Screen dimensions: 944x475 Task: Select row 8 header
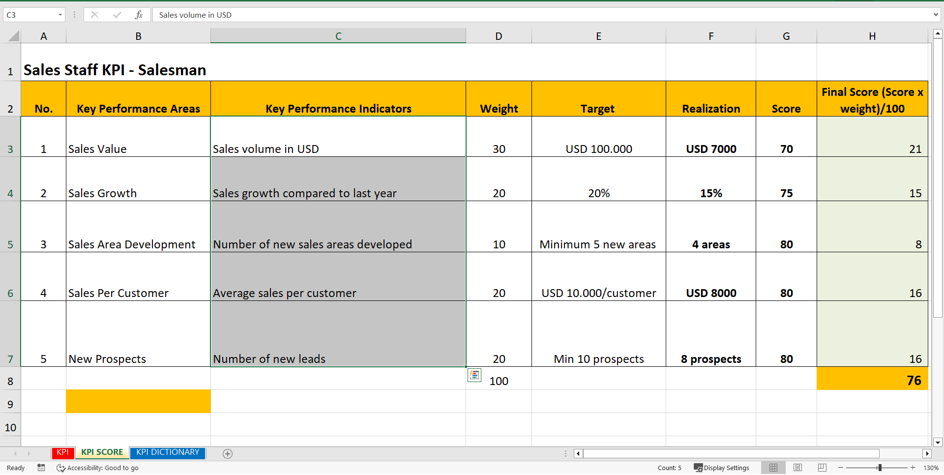pyautogui.click(x=10, y=379)
